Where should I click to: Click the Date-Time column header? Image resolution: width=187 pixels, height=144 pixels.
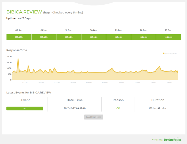coord(75,100)
